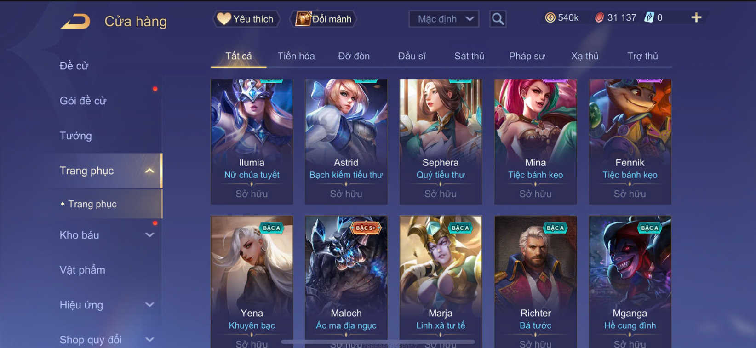756x348 pixels.
Task: Click the horizontal scrollbar at bottom
Action: tap(378, 342)
